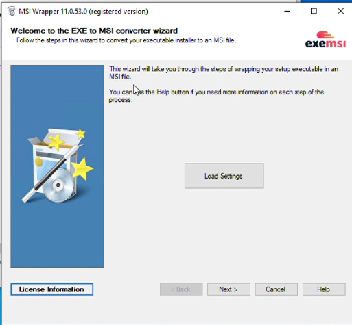
Task: Minimize the MSI Wrapper window
Action: (x=288, y=11)
